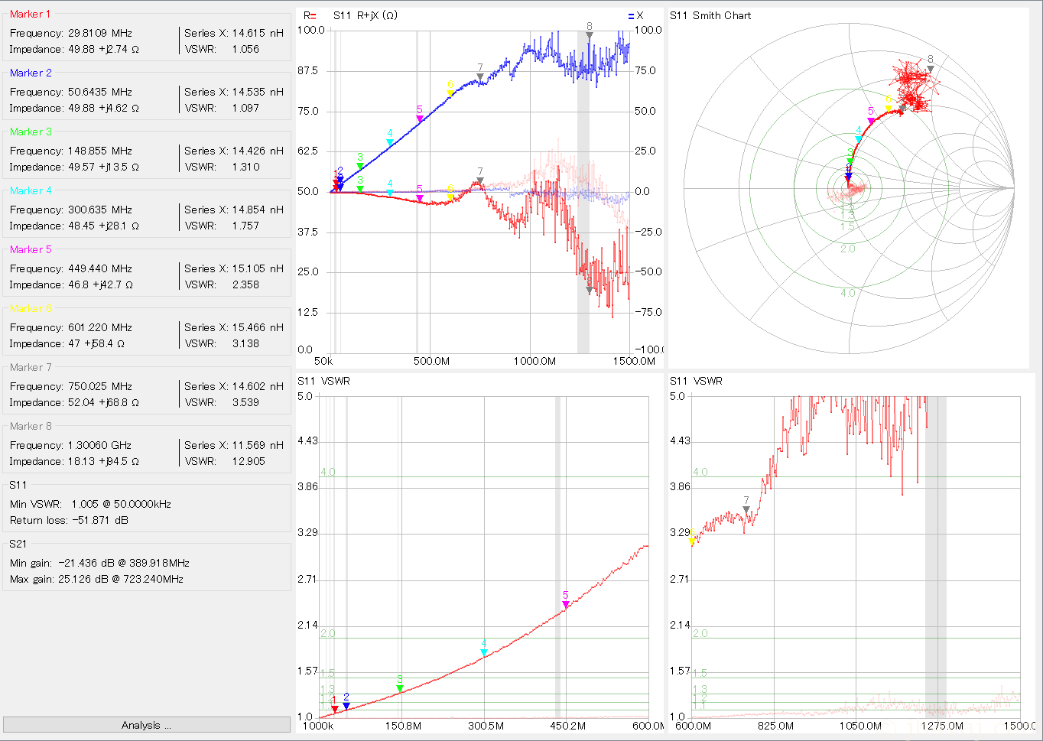Pick marker 8 on the Smith chart
The width and height of the screenshot is (1043, 741).
(x=931, y=69)
